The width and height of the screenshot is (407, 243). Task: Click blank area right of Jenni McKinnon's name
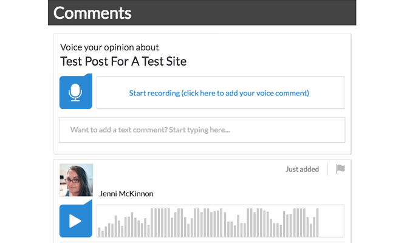click(x=243, y=194)
